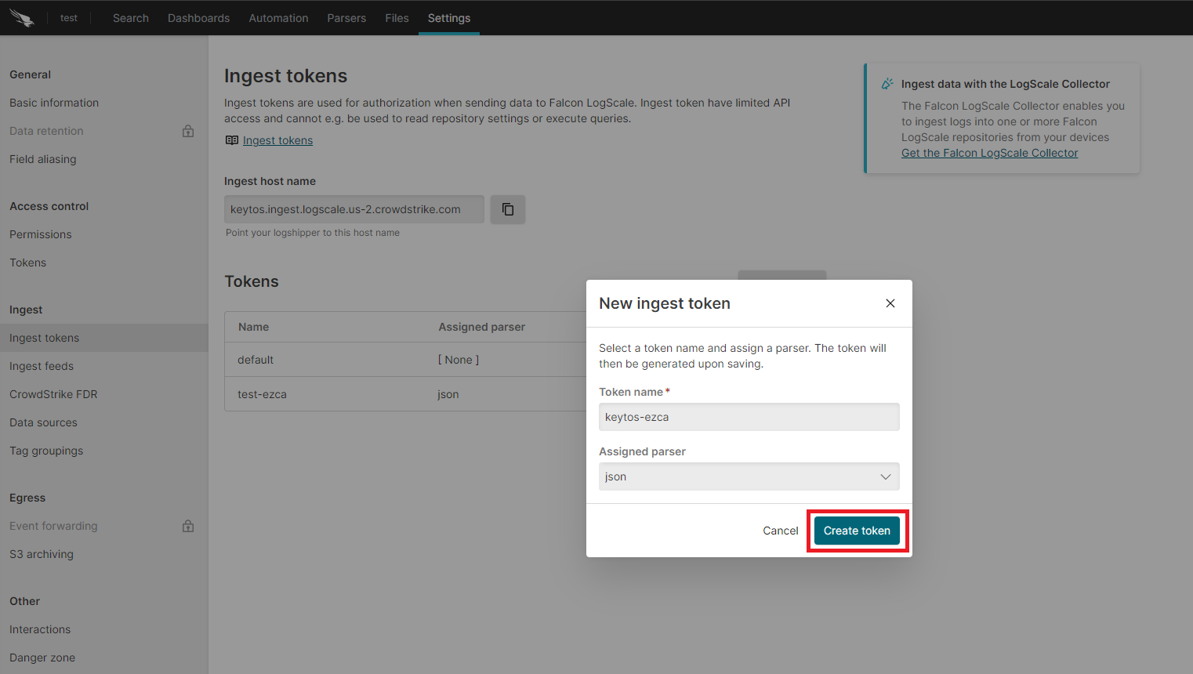The height and width of the screenshot is (674, 1193).
Task: Follow Get the Falcon LogScale Collector link
Action: tap(989, 153)
